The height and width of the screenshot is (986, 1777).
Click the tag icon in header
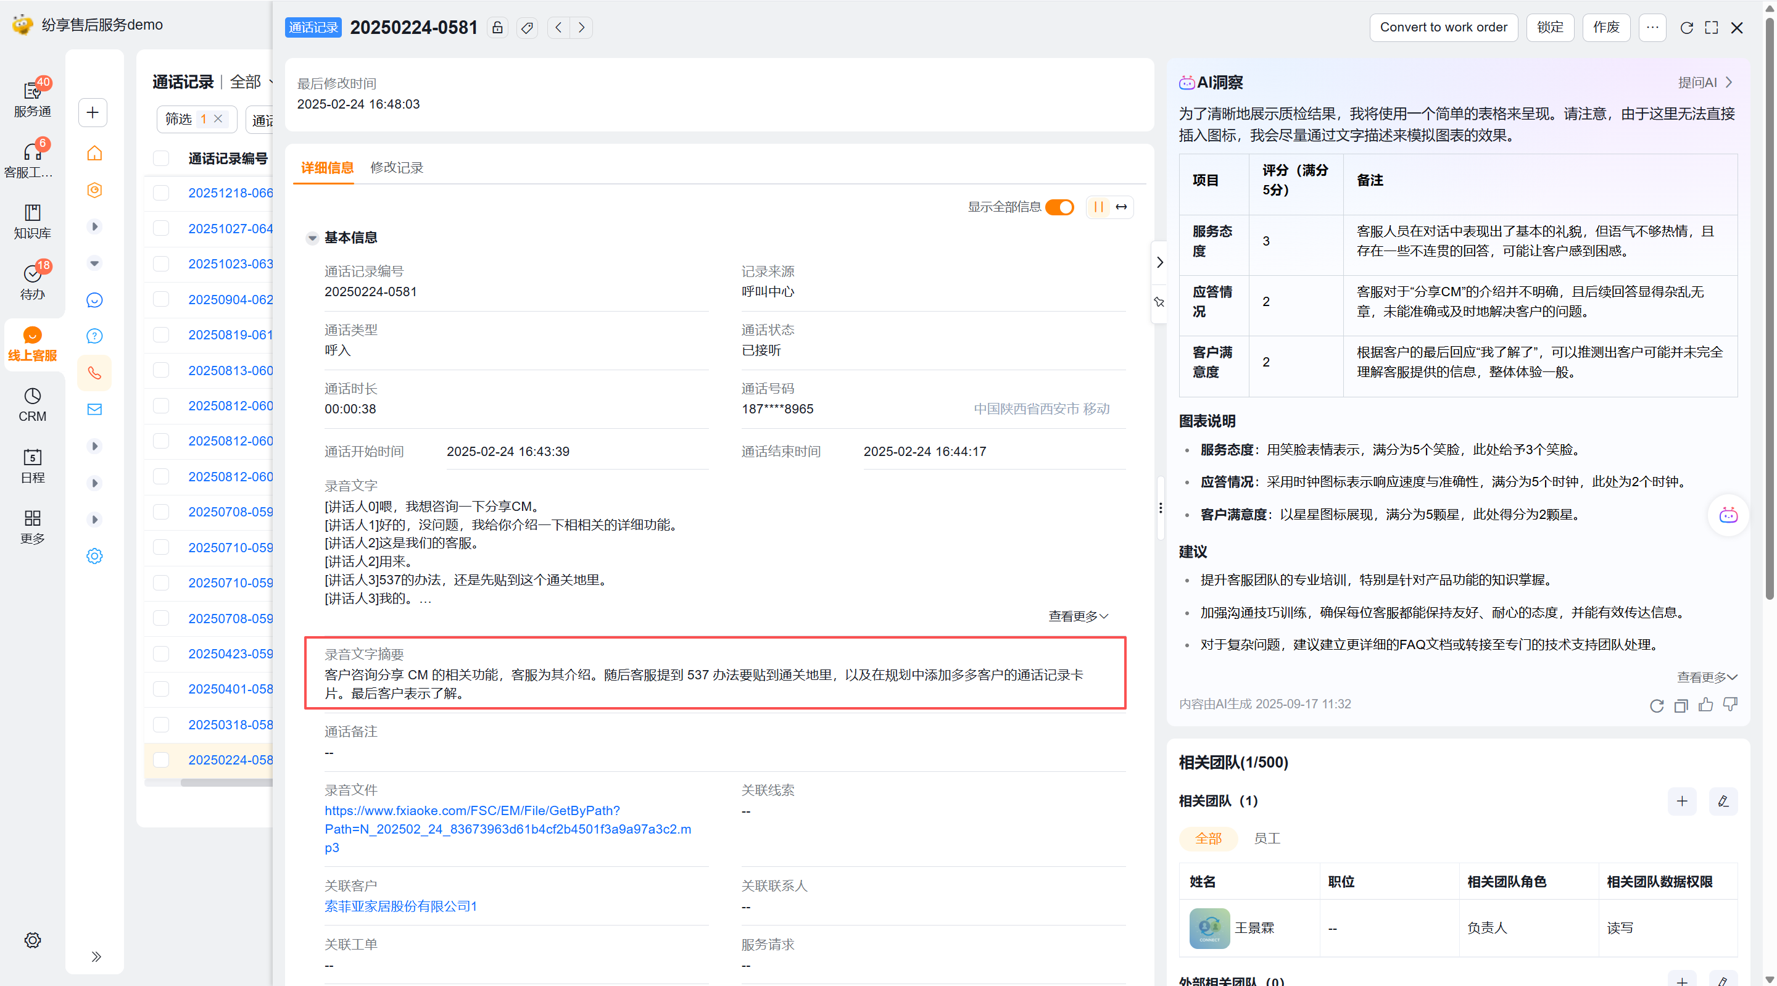pos(527,28)
